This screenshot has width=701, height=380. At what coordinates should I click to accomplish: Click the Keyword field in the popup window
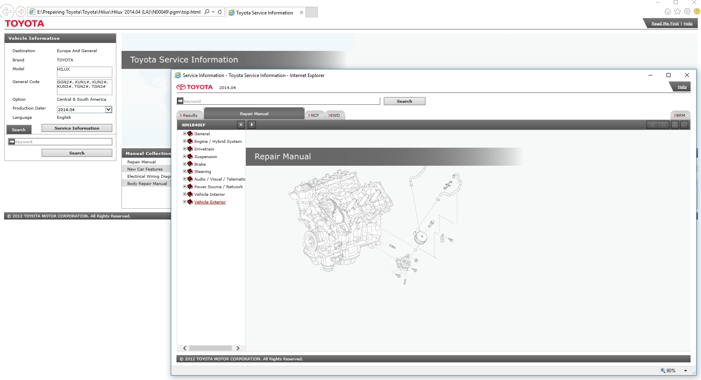[281, 101]
